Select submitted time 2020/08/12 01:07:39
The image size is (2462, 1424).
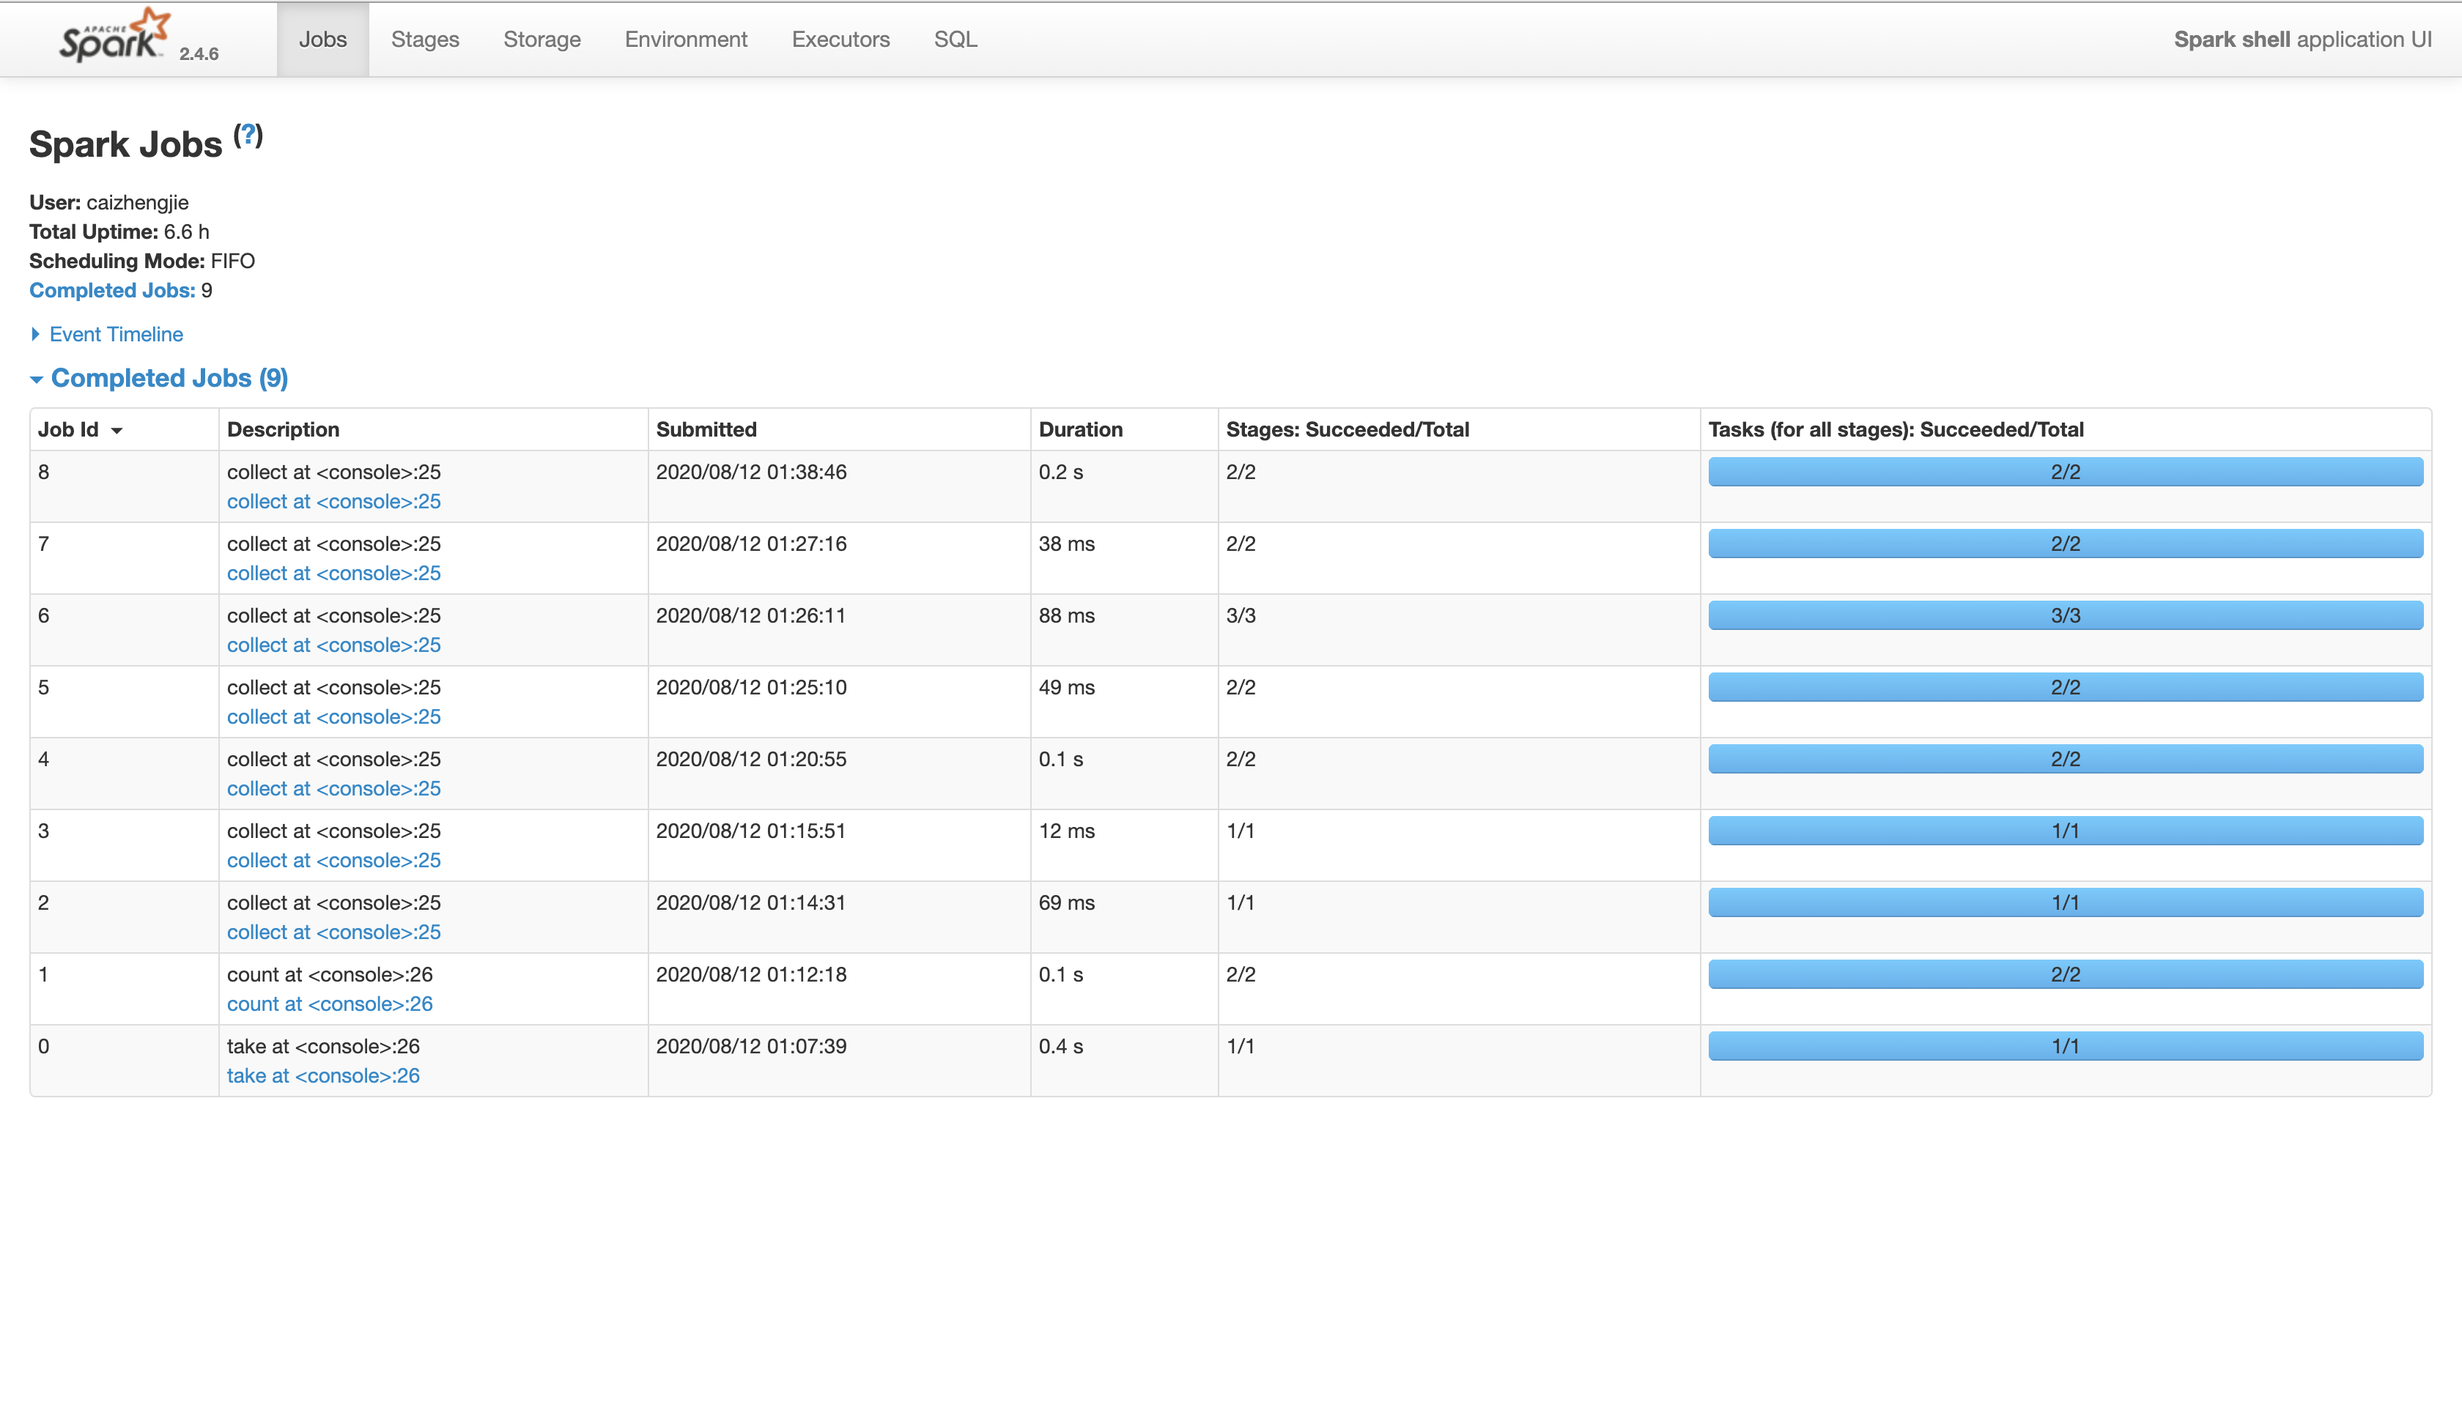(751, 1046)
